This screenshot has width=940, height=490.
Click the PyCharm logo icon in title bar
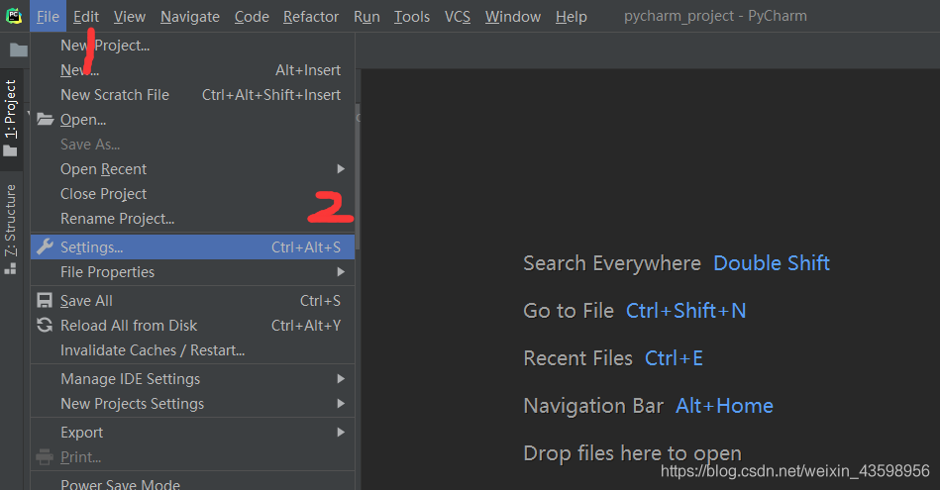[14, 16]
